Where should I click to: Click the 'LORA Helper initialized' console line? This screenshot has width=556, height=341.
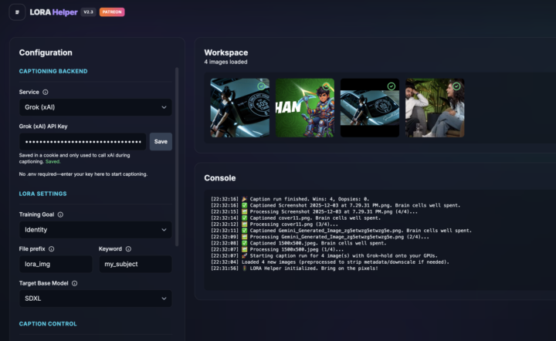(x=295, y=268)
